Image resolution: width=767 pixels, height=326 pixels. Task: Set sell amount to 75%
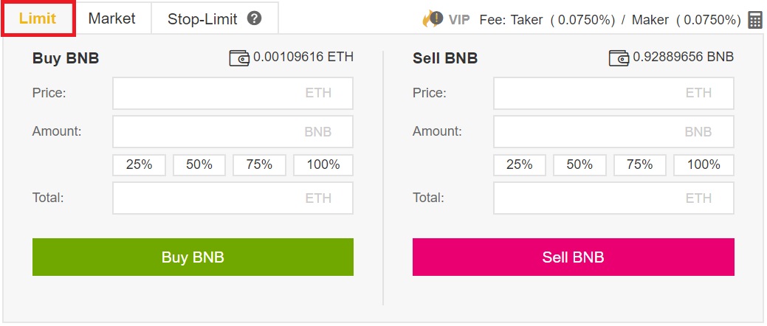coord(640,165)
